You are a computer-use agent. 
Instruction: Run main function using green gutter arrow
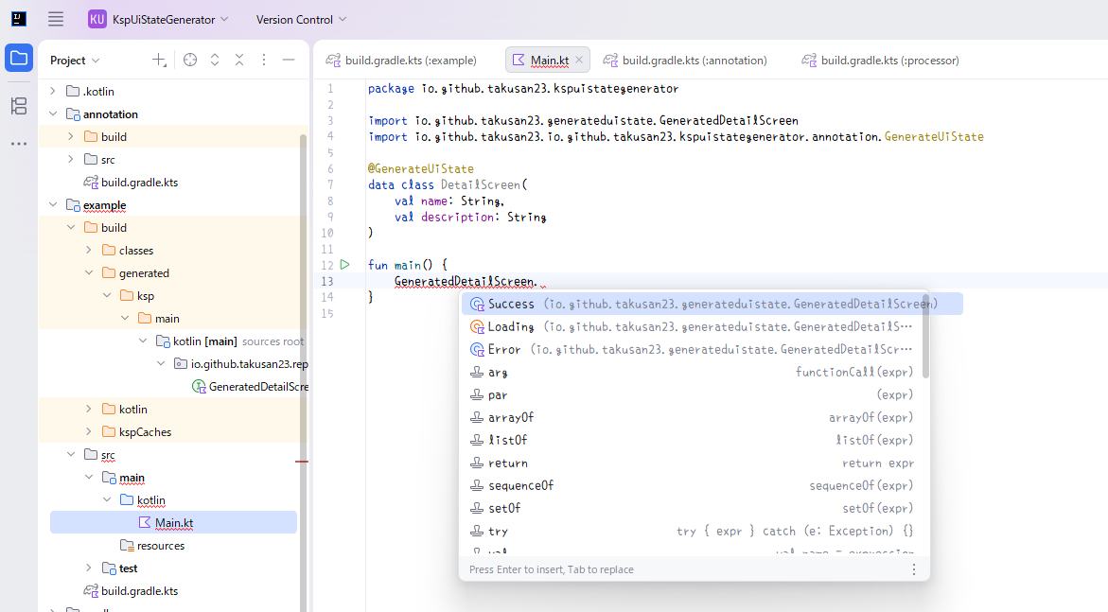[345, 265]
